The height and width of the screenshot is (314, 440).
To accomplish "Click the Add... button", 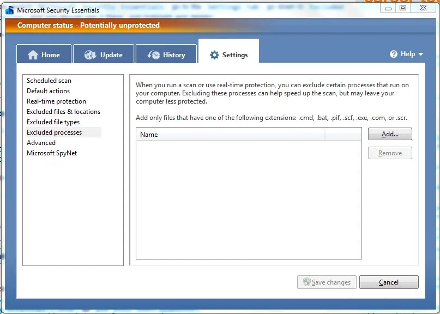I will click(x=390, y=134).
